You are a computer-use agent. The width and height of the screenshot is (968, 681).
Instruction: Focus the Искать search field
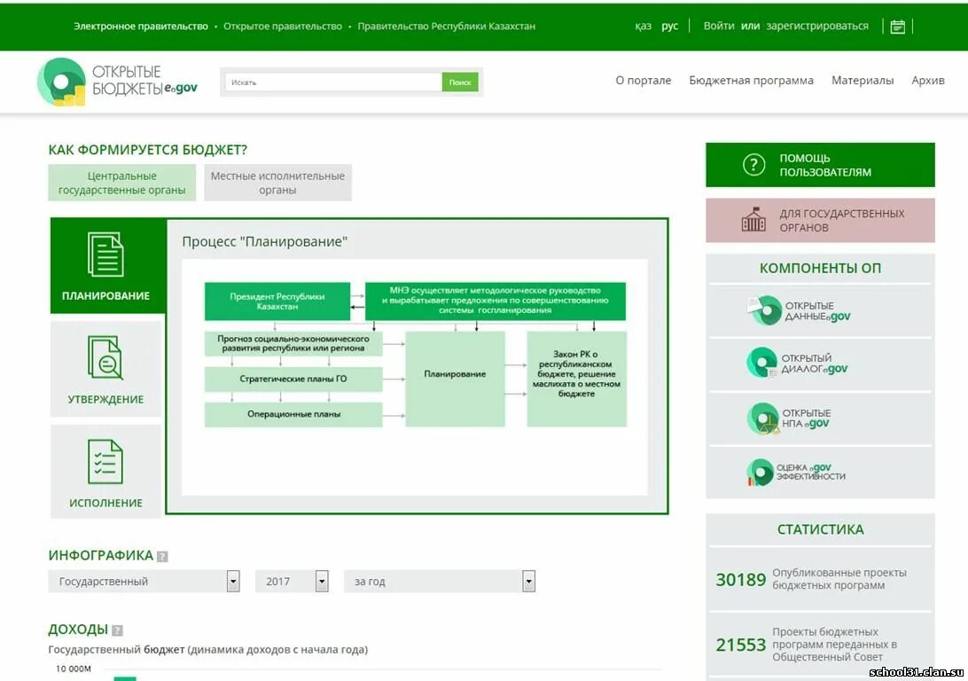(x=333, y=82)
